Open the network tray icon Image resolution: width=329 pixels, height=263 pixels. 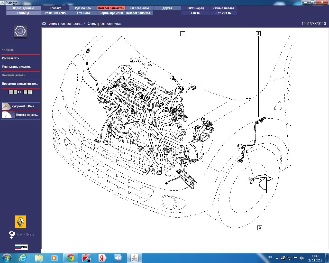click(x=289, y=258)
